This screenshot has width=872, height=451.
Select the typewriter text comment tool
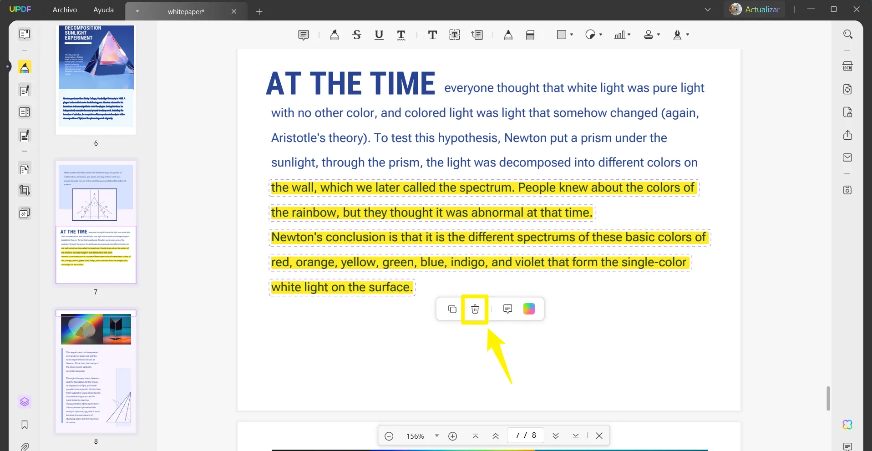(x=432, y=35)
